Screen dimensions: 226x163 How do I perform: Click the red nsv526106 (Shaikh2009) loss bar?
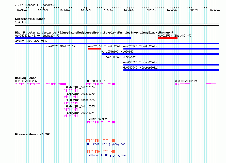coord(95,49)
